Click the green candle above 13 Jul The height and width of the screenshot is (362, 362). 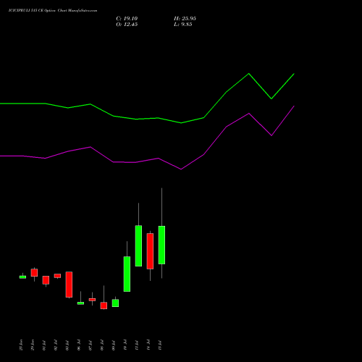[x=138, y=245]
